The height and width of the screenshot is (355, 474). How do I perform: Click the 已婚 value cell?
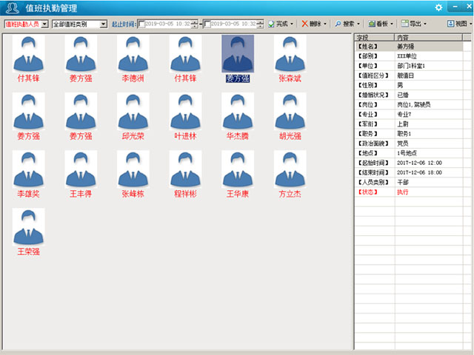(429, 95)
